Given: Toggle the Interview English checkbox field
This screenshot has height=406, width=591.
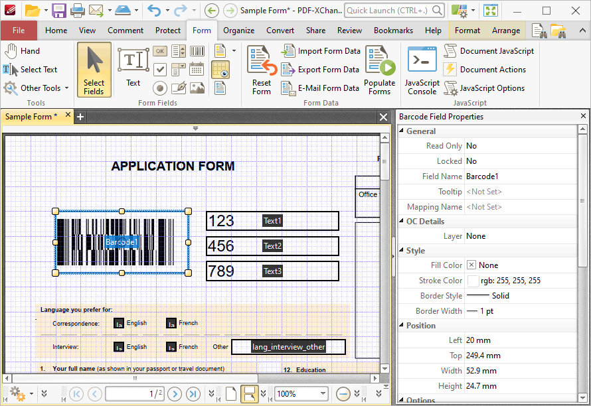Looking at the screenshot, I should [119, 346].
